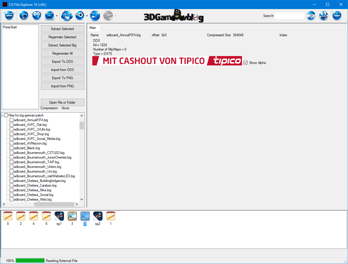The width and height of the screenshot is (348, 264).
Task: Uncheck the Show Alpha checkbox
Action: pos(245,63)
